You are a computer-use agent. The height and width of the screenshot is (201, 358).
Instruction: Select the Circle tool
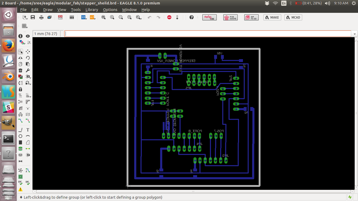coord(20,136)
